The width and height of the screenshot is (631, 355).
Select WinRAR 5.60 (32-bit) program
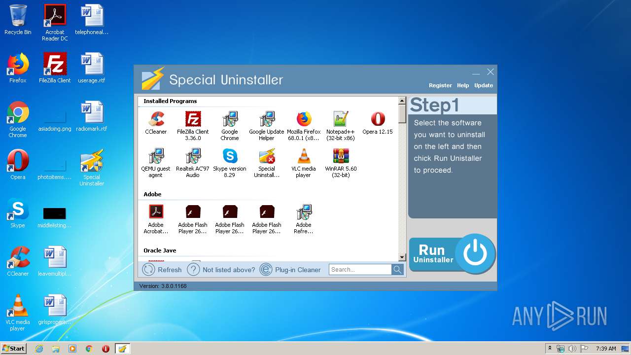[x=341, y=163]
